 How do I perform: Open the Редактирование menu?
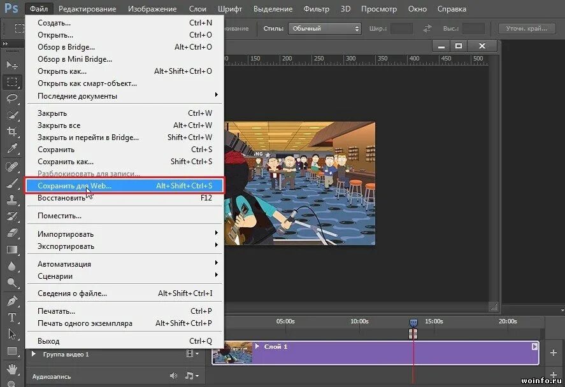87,9
